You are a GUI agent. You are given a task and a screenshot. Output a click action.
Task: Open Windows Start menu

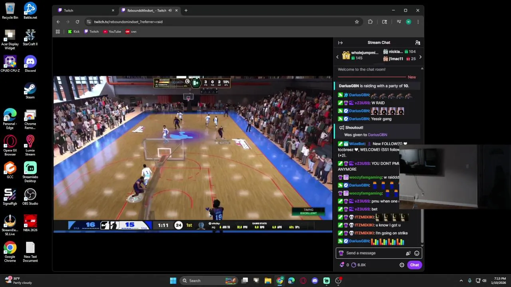point(173,281)
